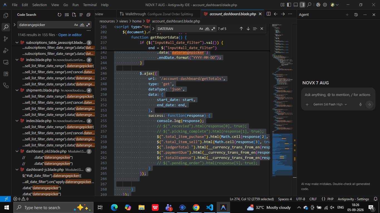Go to previous match in find widget
Viewport: 380px width, 213px height.
241,29
